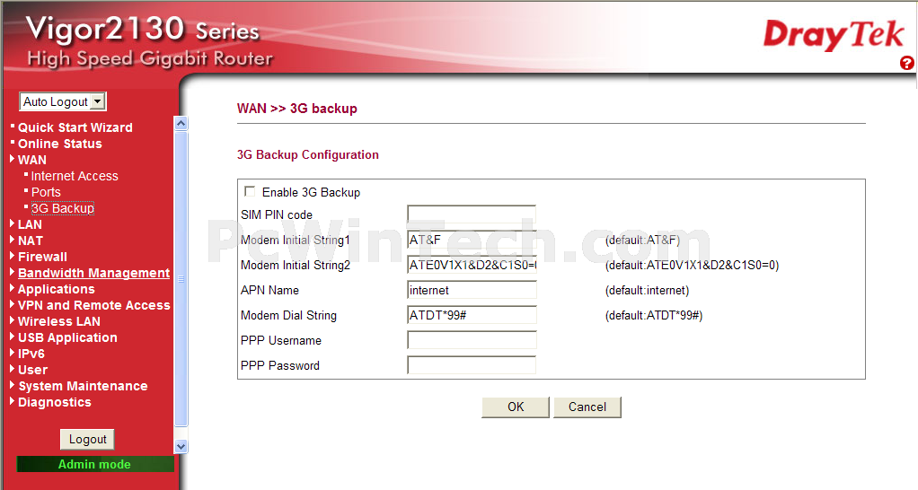This screenshot has width=918, height=490.
Task: Focus the PPP Password field
Action: coord(472,365)
